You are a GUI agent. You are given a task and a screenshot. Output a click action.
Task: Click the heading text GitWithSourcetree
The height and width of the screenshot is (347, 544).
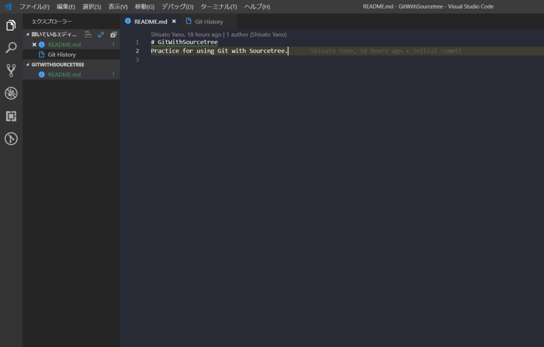188,42
